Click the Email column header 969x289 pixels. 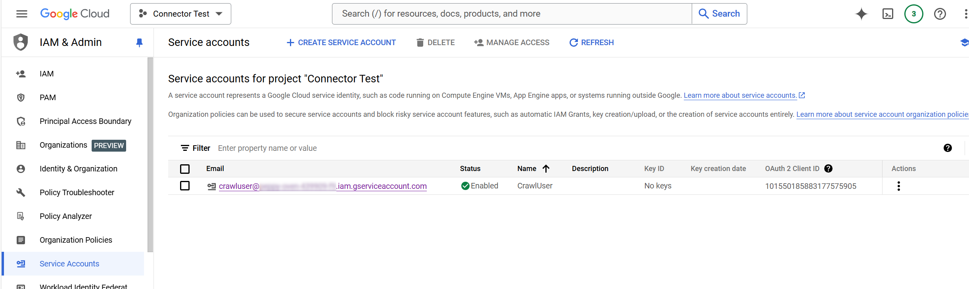pos(215,169)
